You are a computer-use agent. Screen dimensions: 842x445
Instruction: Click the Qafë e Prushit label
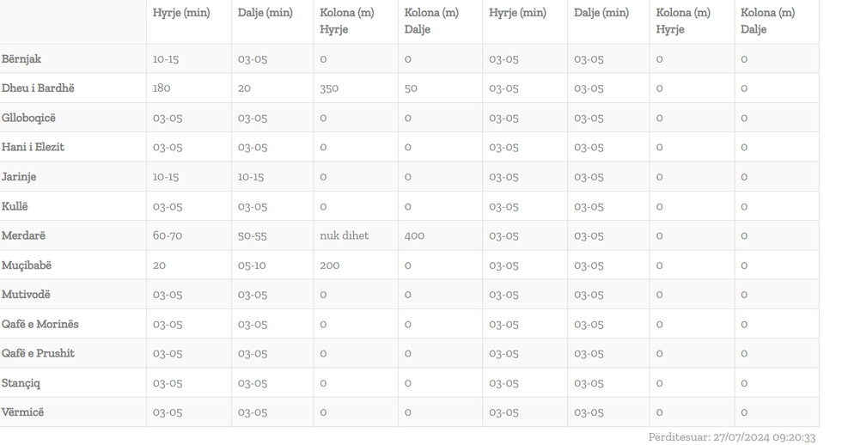(39, 353)
